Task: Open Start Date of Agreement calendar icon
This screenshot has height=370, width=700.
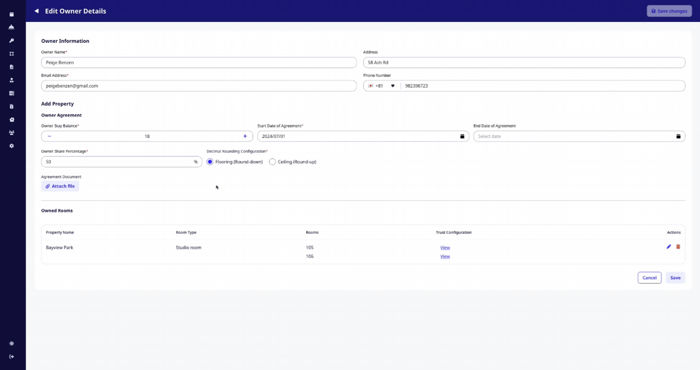Action: pyautogui.click(x=462, y=136)
